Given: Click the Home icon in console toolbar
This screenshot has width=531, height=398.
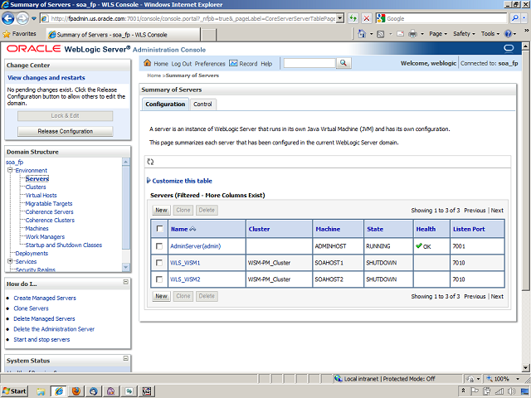Looking at the screenshot, I should 149,63.
